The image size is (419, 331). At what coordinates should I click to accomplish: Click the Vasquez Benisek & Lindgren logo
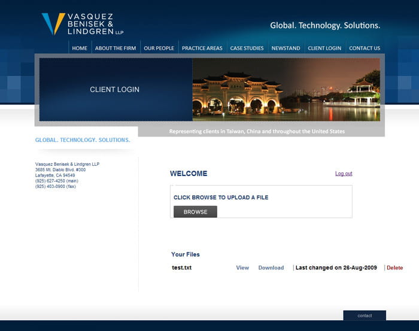point(83,24)
